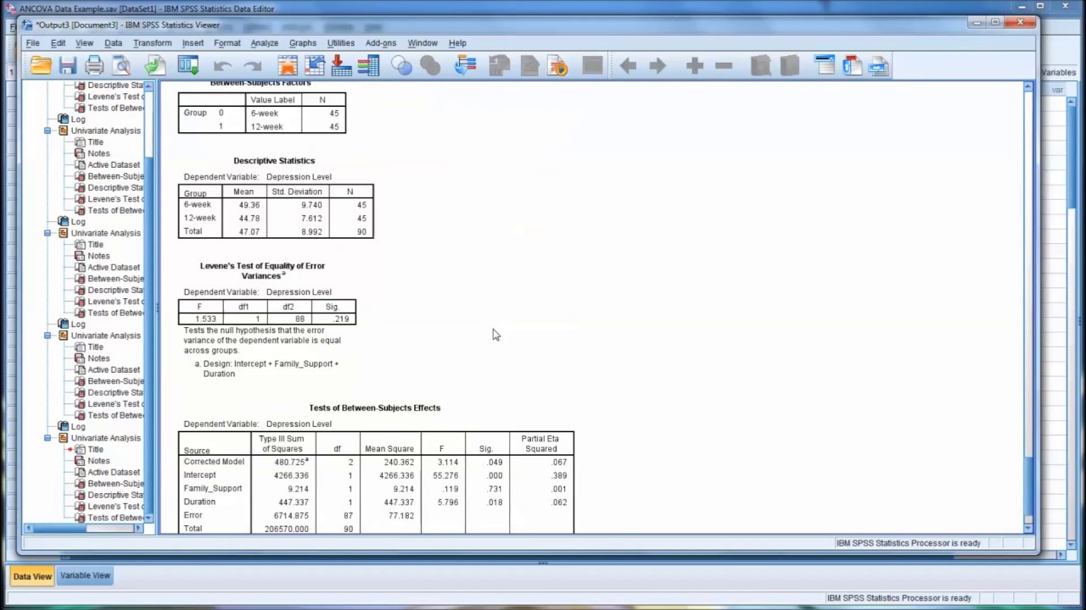Click the Collapse minus toolbar icon
The image size is (1086, 610).
click(x=724, y=66)
